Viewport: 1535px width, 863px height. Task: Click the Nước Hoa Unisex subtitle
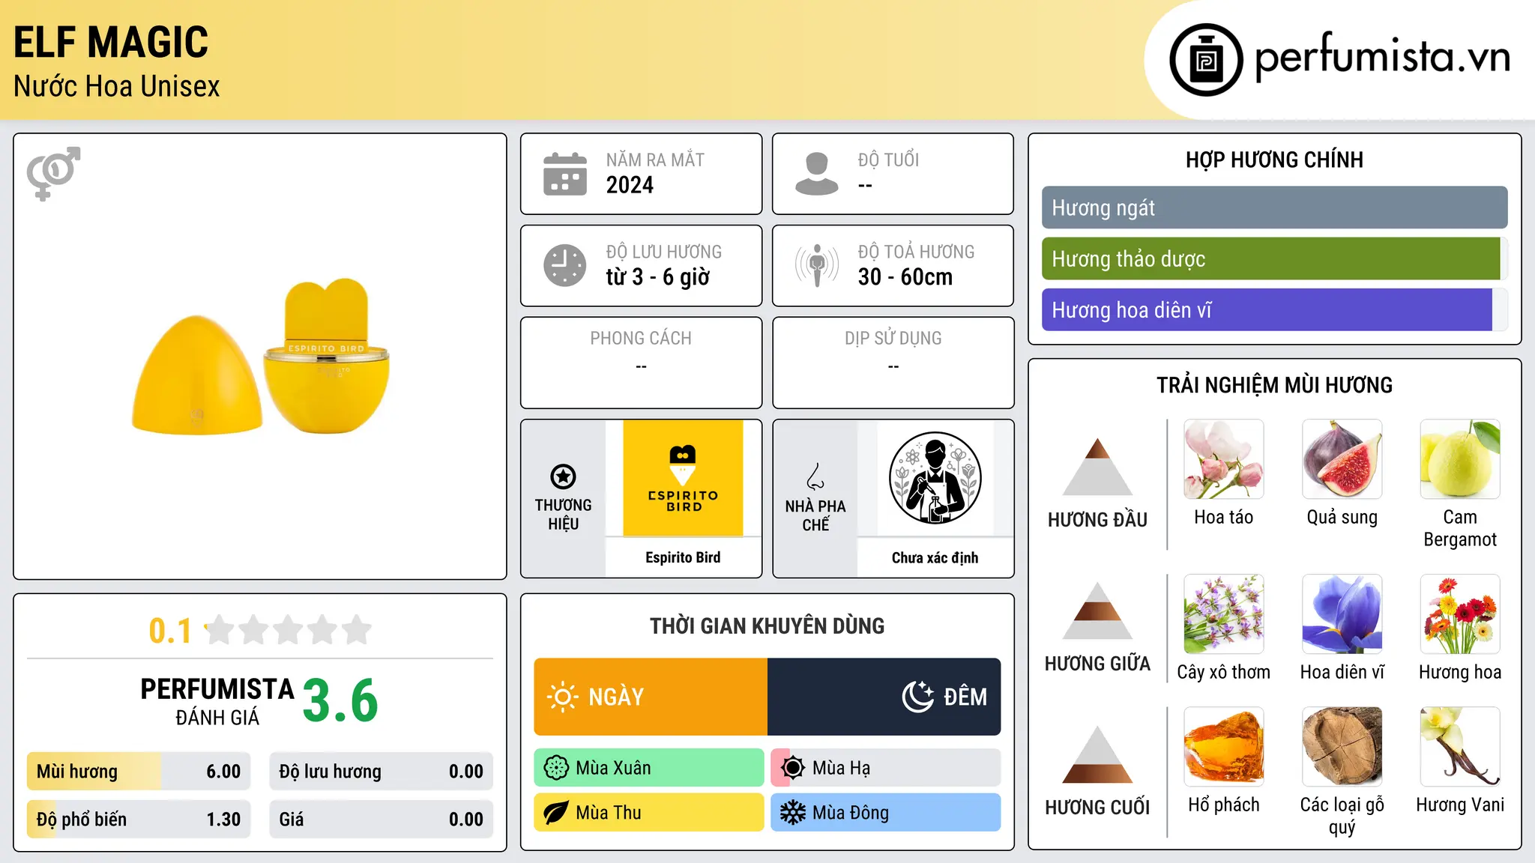click(117, 86)
